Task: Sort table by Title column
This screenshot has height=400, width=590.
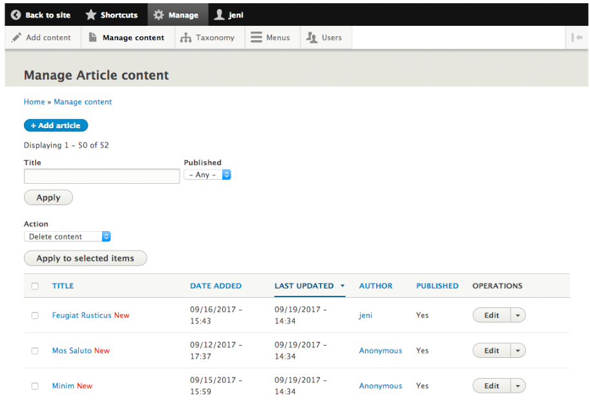Action: [63, 286]
